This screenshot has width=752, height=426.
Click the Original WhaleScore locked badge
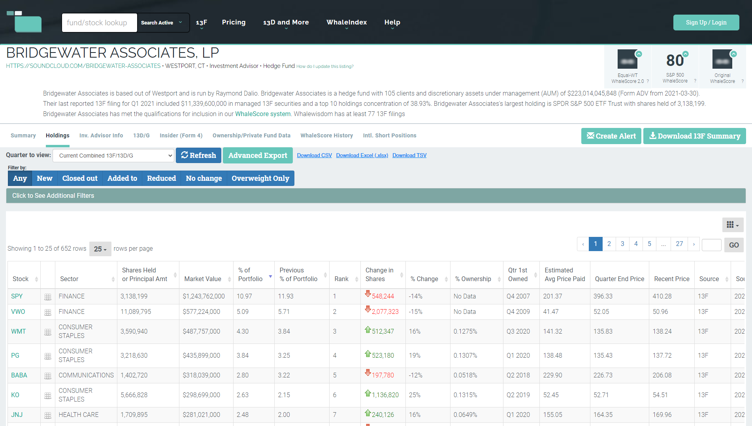tap(722, 59)
